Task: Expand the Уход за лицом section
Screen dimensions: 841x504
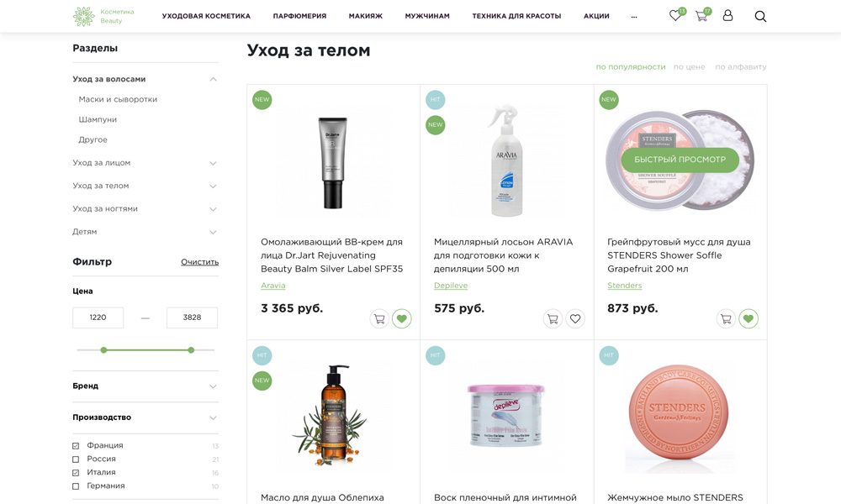Action: (x=213, y=163)
